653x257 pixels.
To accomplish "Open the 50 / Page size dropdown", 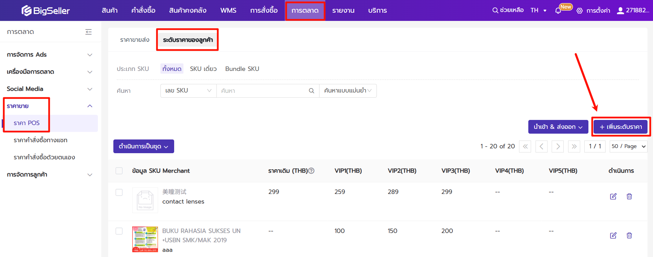I will point(628,146).
